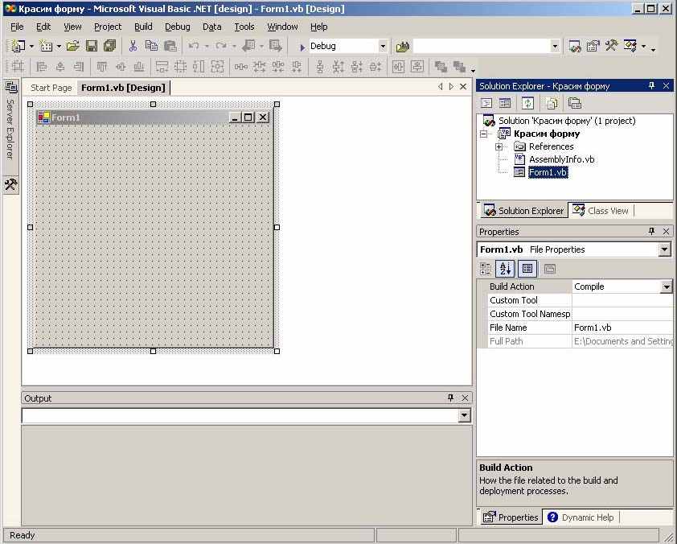This screenshot has height=544, width=677.
Task: Open the Tools menu
Action: click(x=244, y=27)
